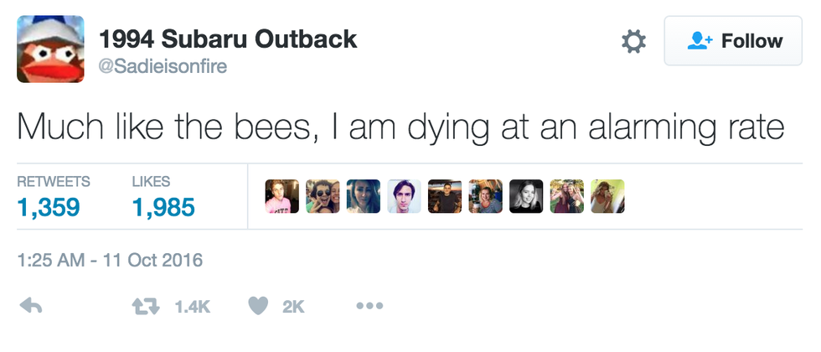Click the display name 1994 Subaru Outback
This screenshot has height=352, width=821.
(228, 39)
